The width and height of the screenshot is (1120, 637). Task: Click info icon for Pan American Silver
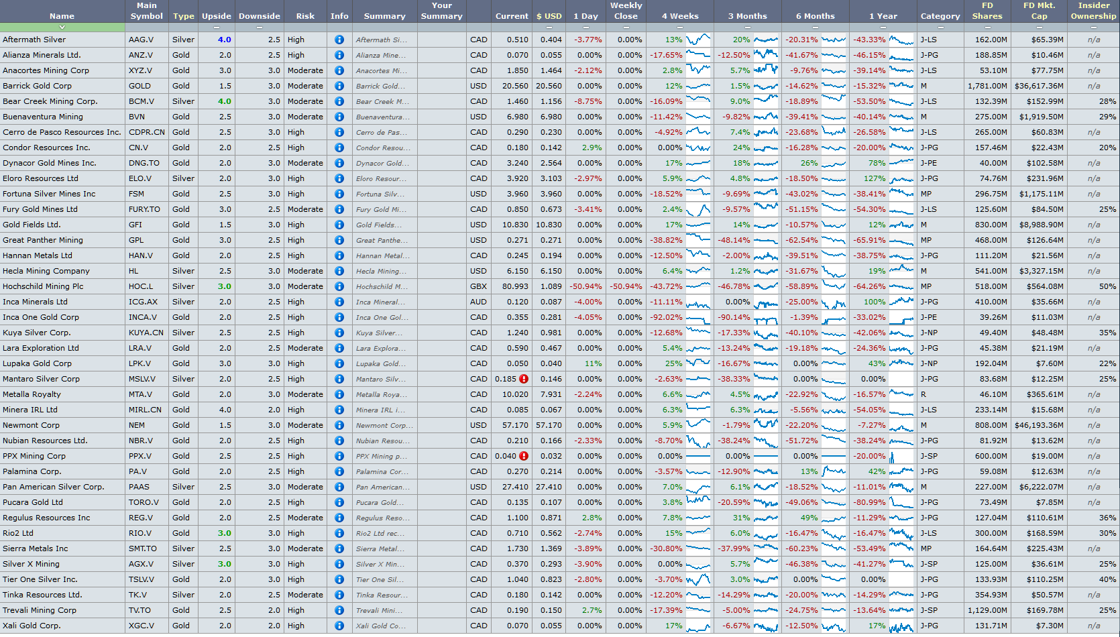(339, 487)
